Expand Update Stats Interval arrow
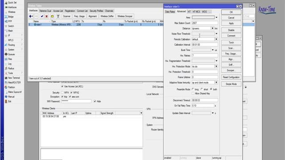The image size is (285, 160). pos(213,113)
